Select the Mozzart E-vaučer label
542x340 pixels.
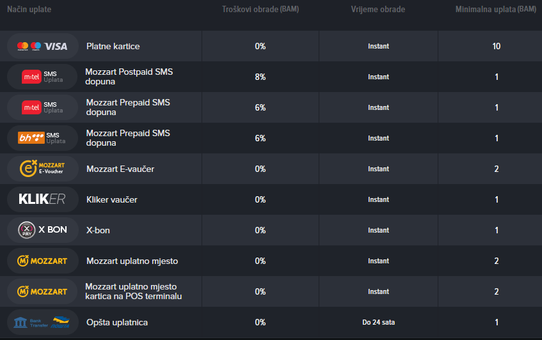click(120, 169)
